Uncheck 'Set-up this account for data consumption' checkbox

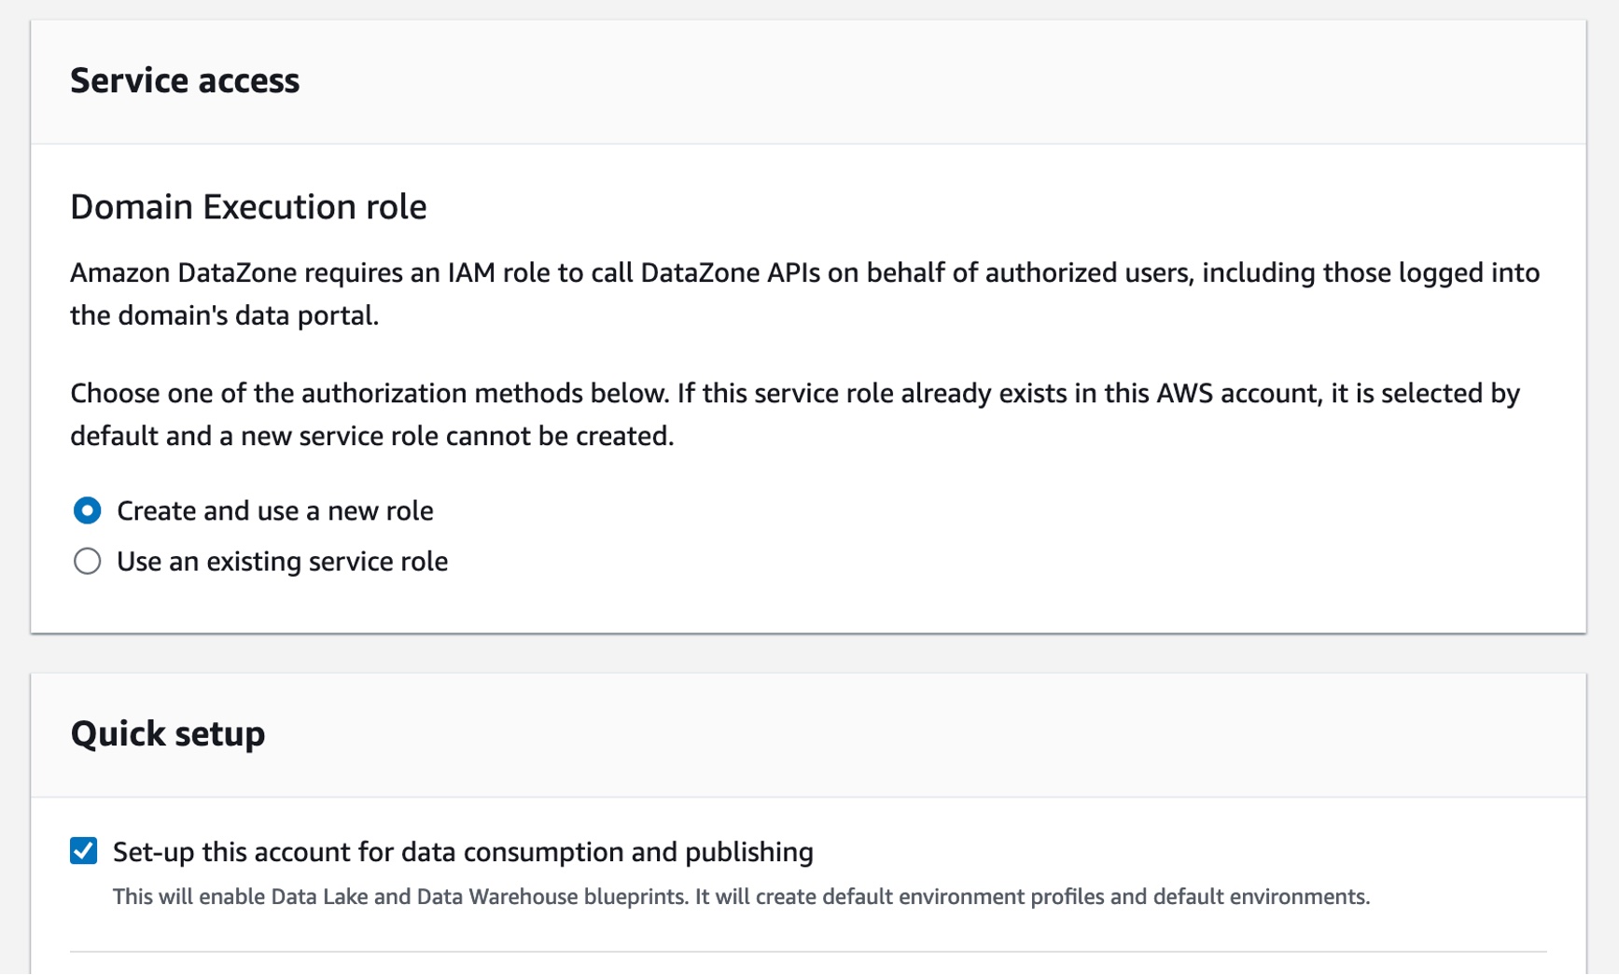[84, 850]
